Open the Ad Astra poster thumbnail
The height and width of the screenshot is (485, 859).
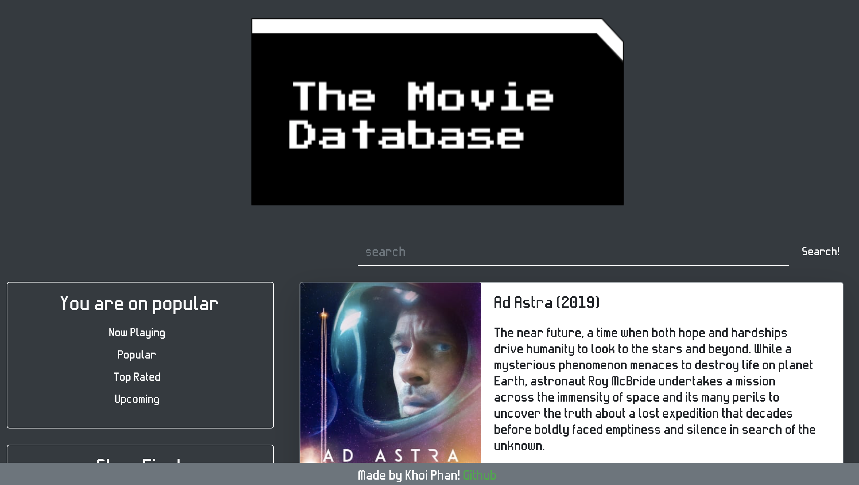point(390,373)
